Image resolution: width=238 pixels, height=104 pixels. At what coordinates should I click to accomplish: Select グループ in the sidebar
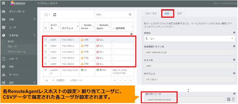[12, 46]
